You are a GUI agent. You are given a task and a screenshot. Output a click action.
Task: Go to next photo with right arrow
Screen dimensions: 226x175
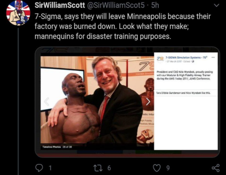(x=148, y=101)
